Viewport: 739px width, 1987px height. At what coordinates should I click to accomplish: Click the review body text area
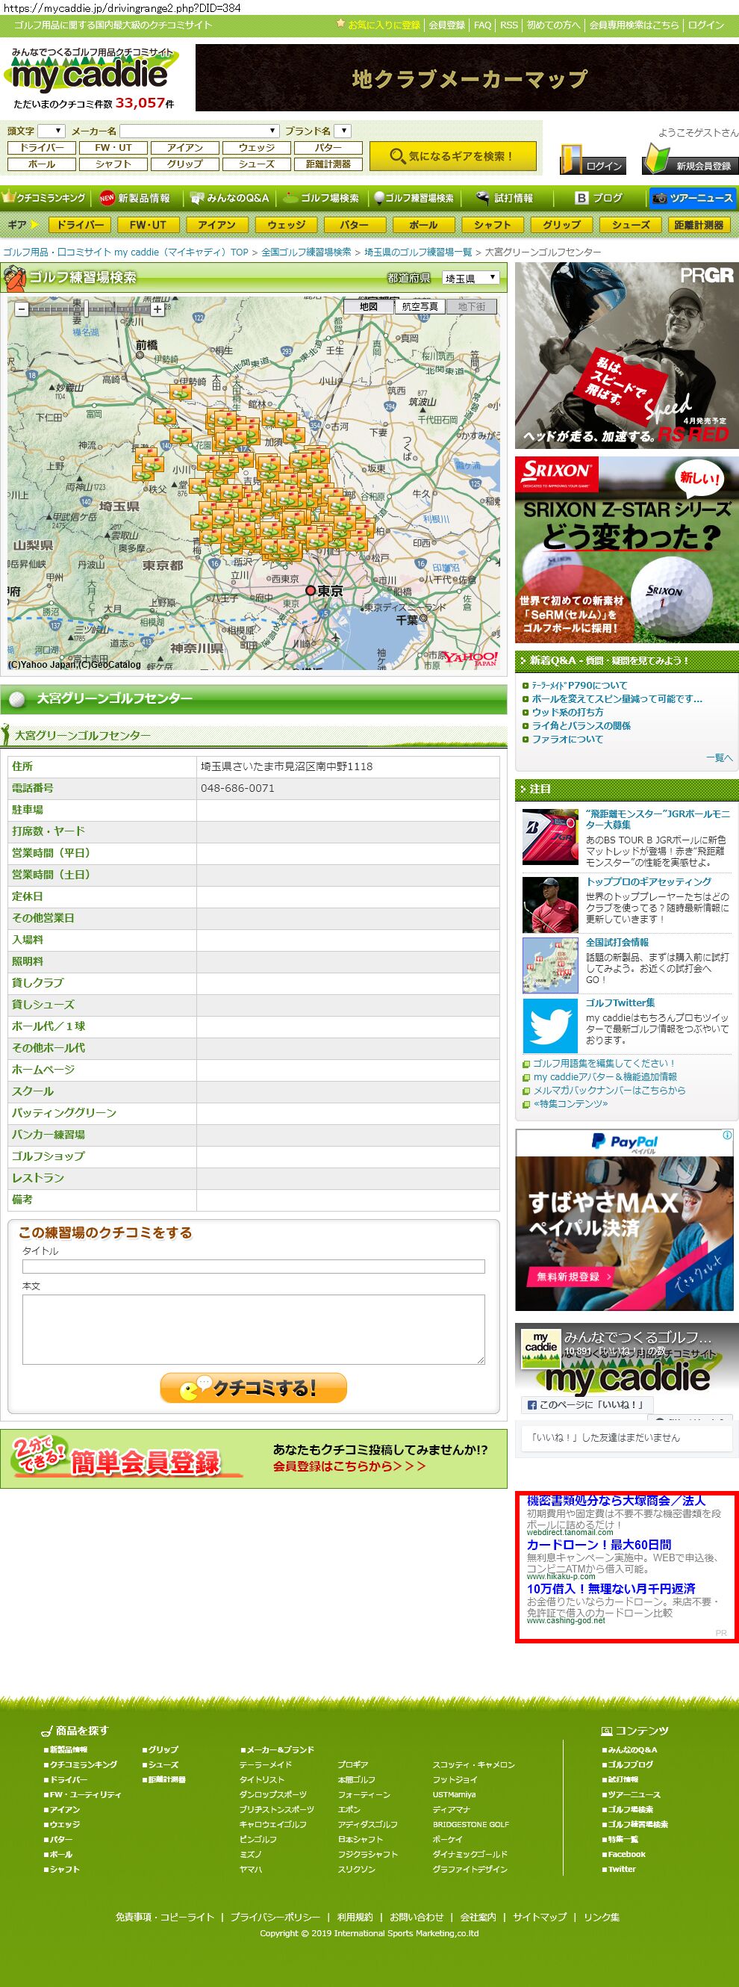[254, 1329]
